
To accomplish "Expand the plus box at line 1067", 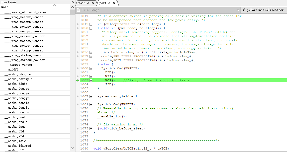I will pos(91,96).
